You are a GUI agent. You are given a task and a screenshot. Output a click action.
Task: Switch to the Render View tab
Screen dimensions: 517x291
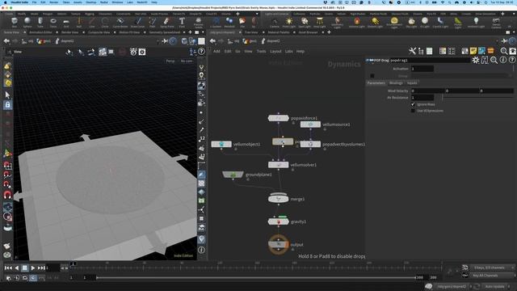[69, 32]
